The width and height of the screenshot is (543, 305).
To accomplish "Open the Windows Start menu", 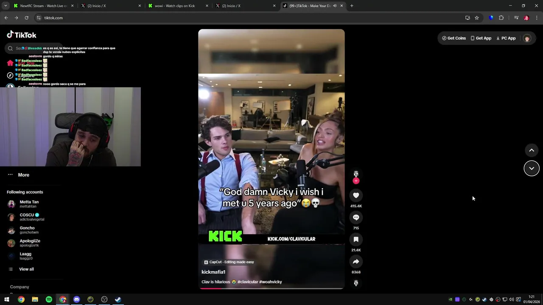I will (x=7, y=299).
